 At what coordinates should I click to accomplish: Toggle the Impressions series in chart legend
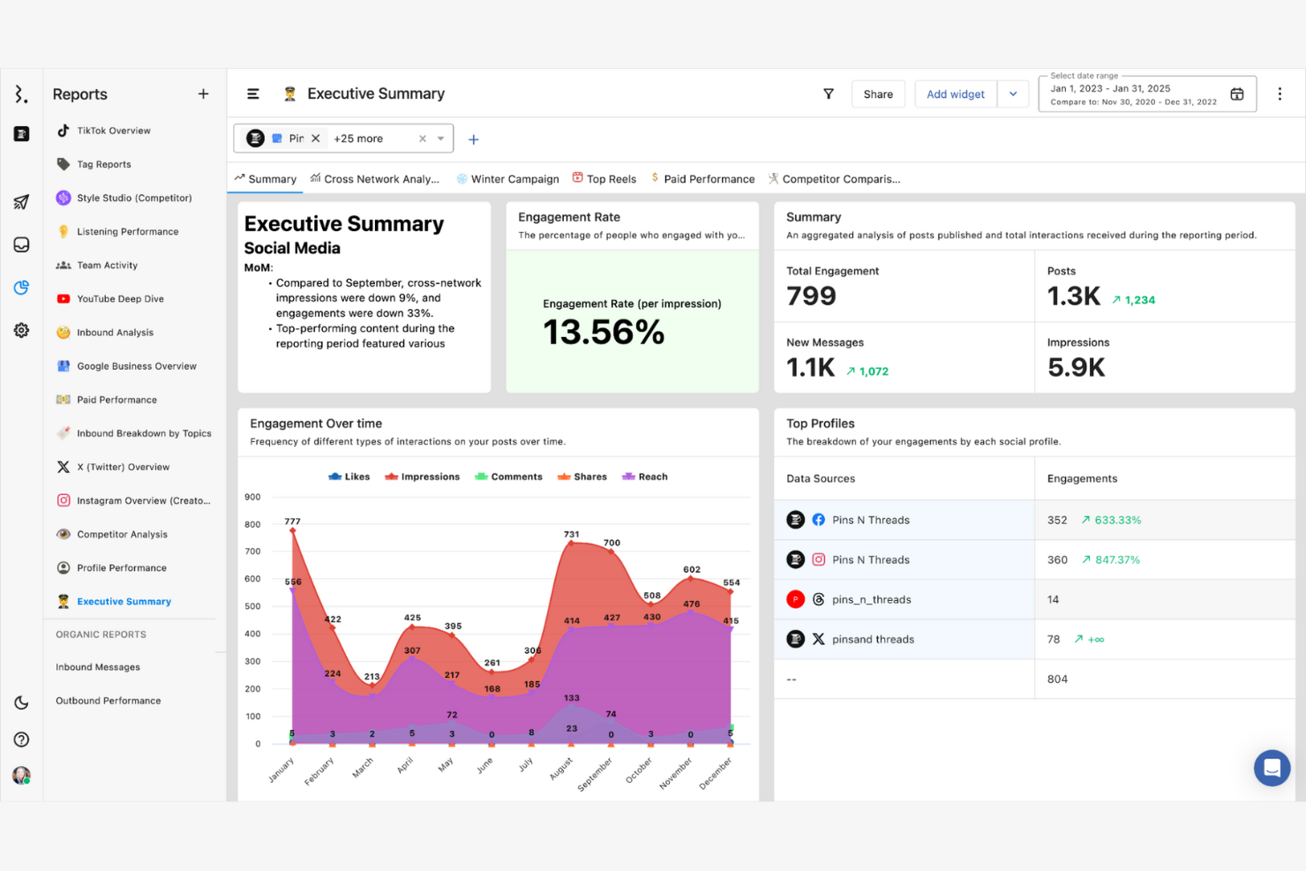point(423,477)
